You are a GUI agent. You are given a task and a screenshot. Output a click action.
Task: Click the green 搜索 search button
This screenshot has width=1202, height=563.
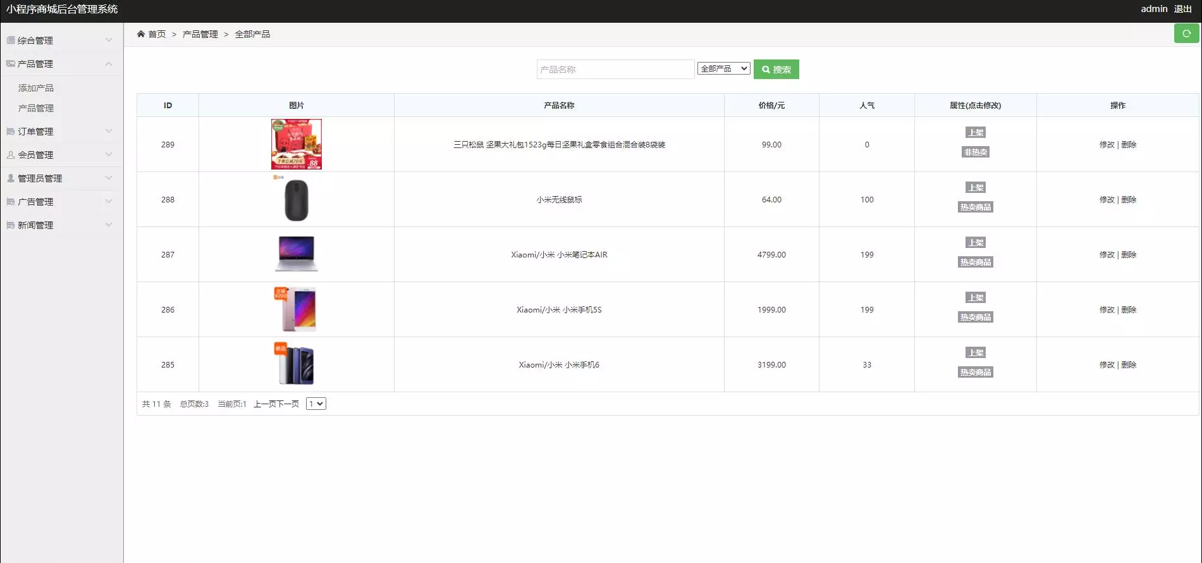tap(776, 69)
